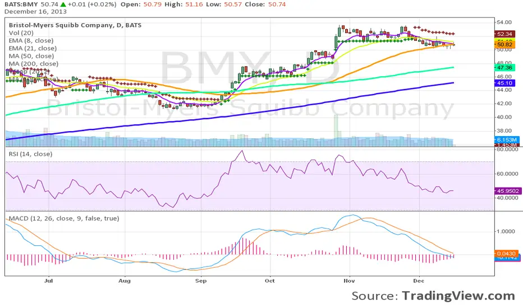Click the Jul time axis label
523x308 pixels.
[x=49, y=281]
